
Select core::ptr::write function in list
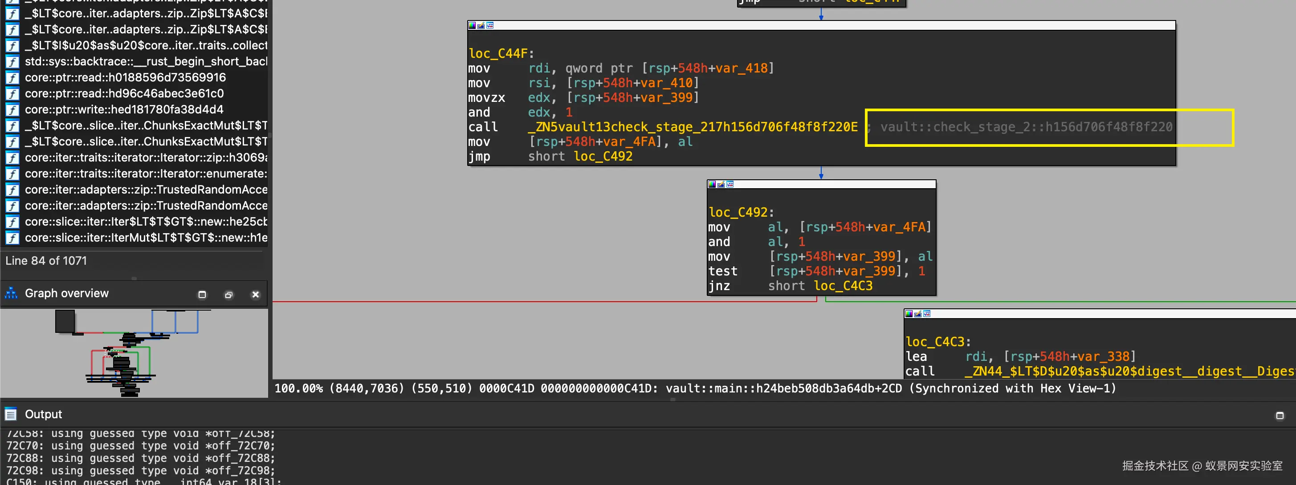[124, 109]
